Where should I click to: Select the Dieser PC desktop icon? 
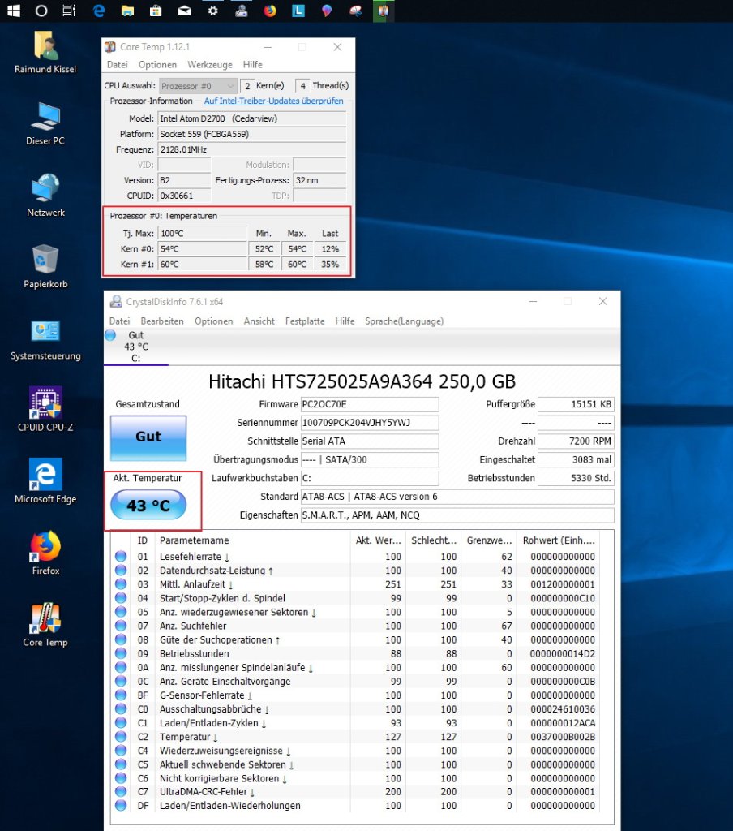(x=45, y=124)
